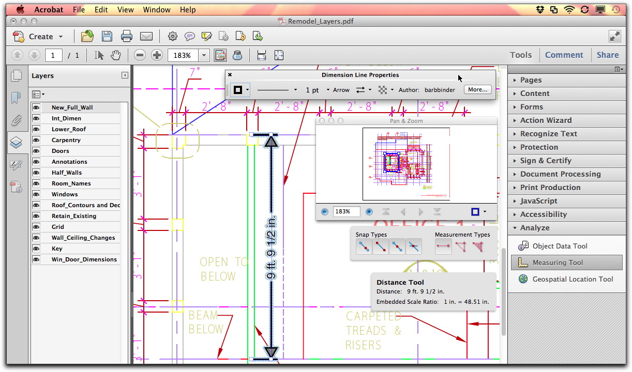Click the Open file folder icon
This screenshot has width=632, height=372.
point(87,36)
